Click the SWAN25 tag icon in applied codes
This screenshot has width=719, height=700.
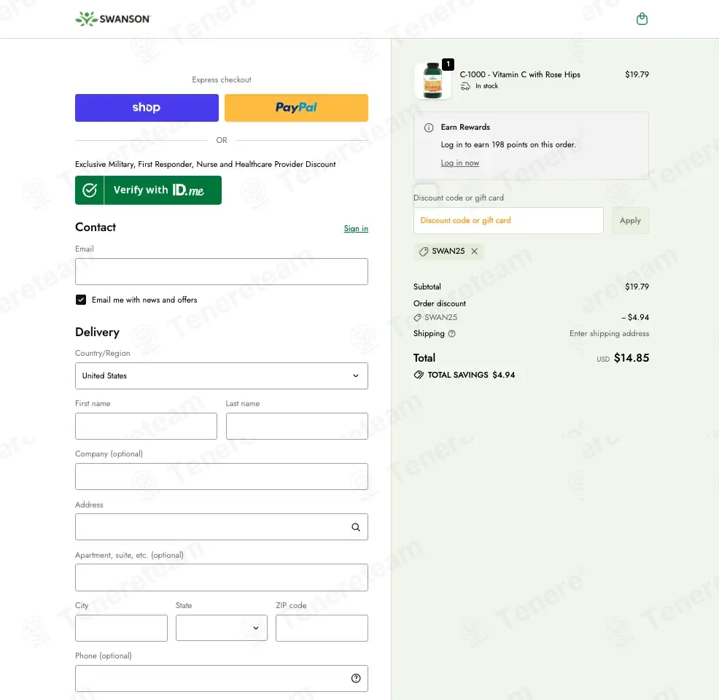point(424,252)
